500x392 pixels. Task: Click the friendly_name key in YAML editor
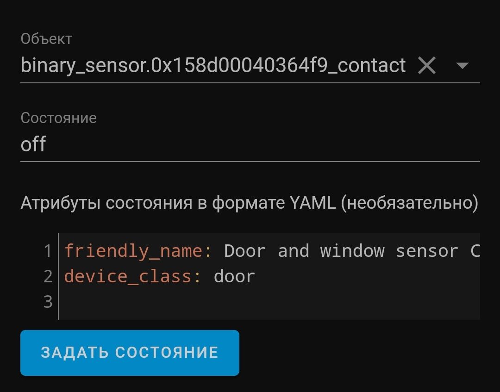pos(133,251)
